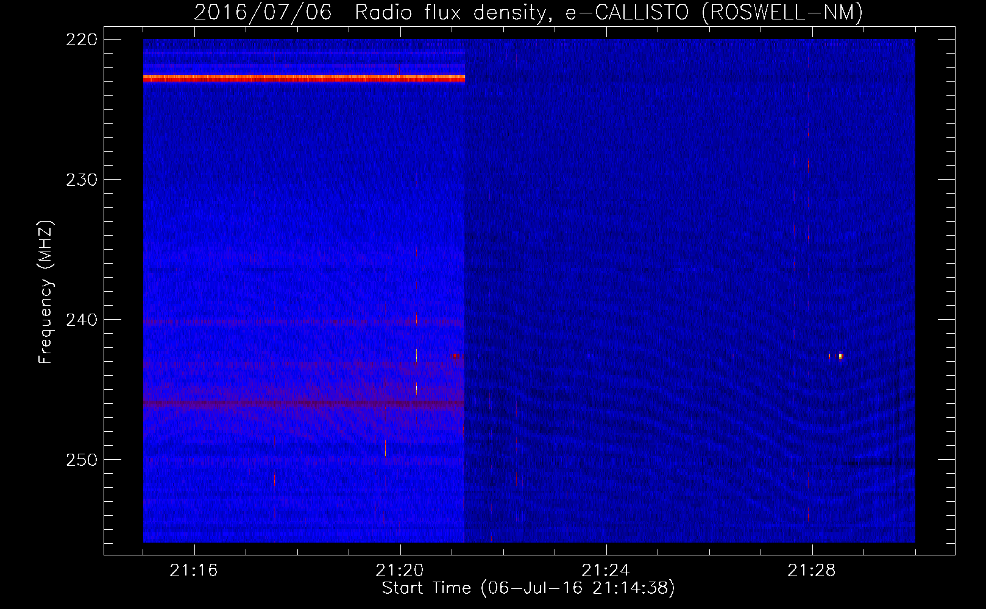
Task: Click the 21:28 time tick label
Action: pos(812,571)
